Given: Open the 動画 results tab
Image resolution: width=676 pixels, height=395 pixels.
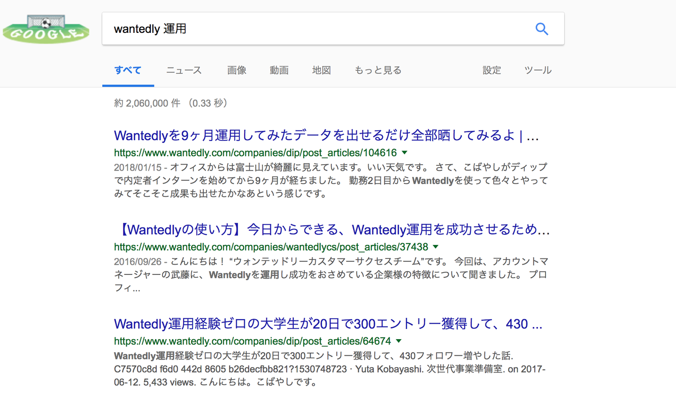Looking at the screenshot, I should pos(279,70).
